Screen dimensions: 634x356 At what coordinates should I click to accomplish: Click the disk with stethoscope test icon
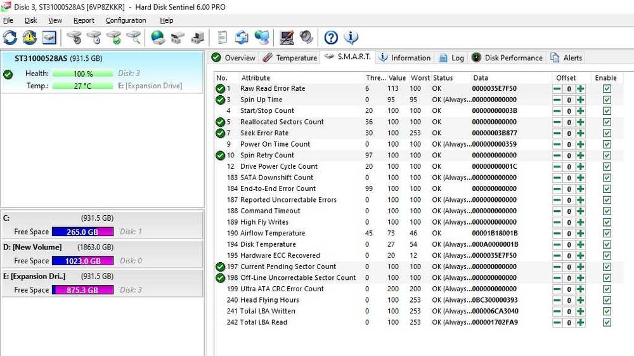(x=74, y=37)
